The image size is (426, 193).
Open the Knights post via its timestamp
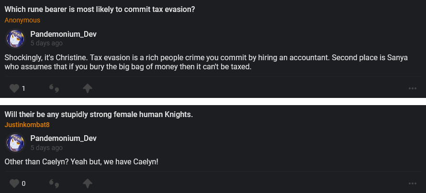[46, 148]
